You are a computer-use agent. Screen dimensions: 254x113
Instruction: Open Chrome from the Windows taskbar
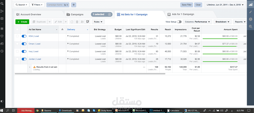pos(37,111)
